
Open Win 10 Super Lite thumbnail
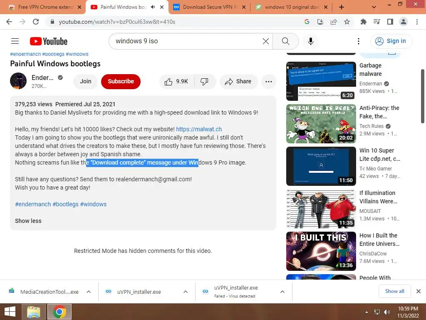321,166
